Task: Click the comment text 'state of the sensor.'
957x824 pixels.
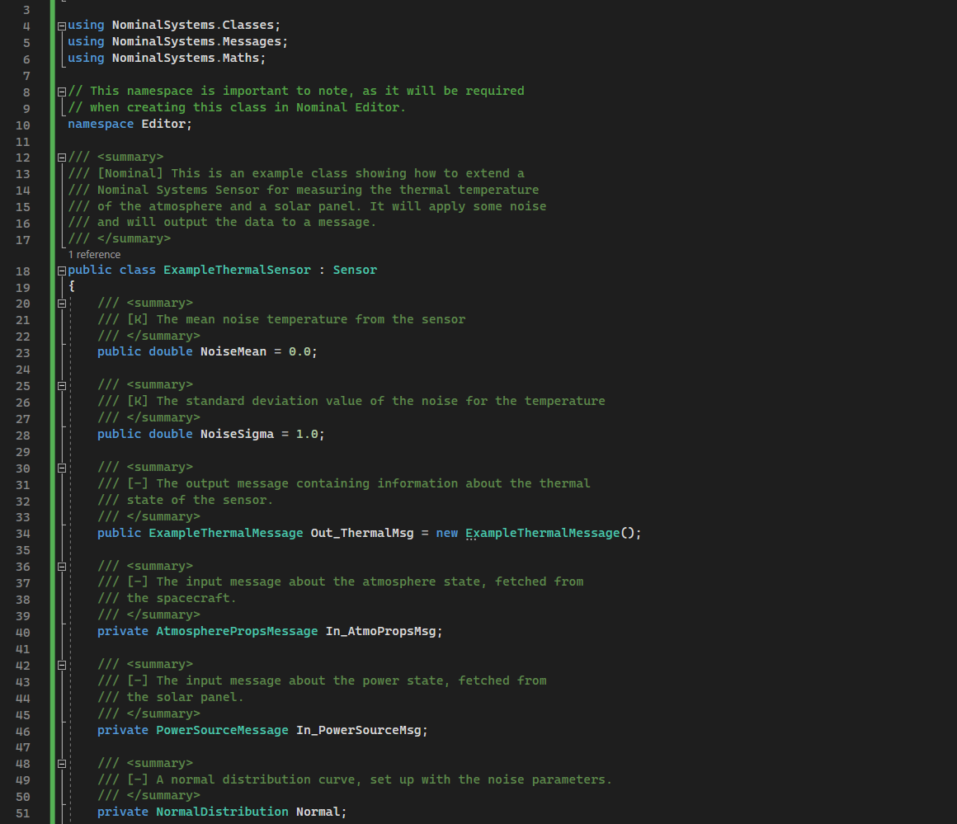Action: [x=200, y=500]
